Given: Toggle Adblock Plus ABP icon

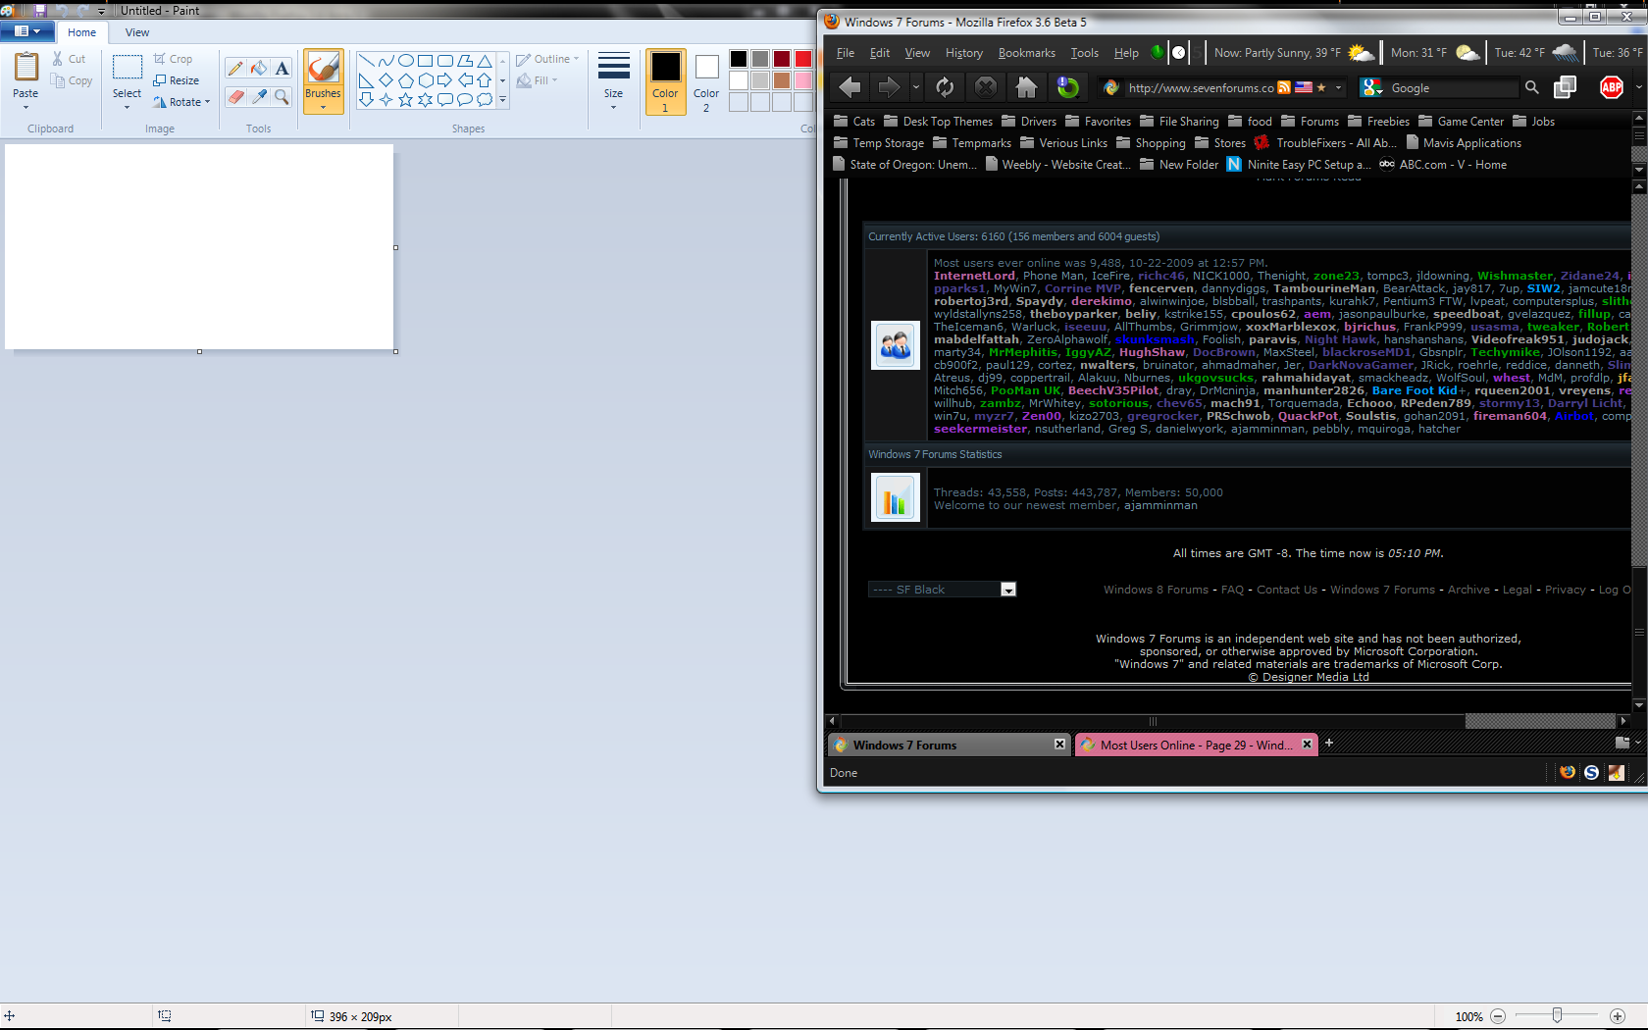Looking at the screenshot, I should point(1612,87).
